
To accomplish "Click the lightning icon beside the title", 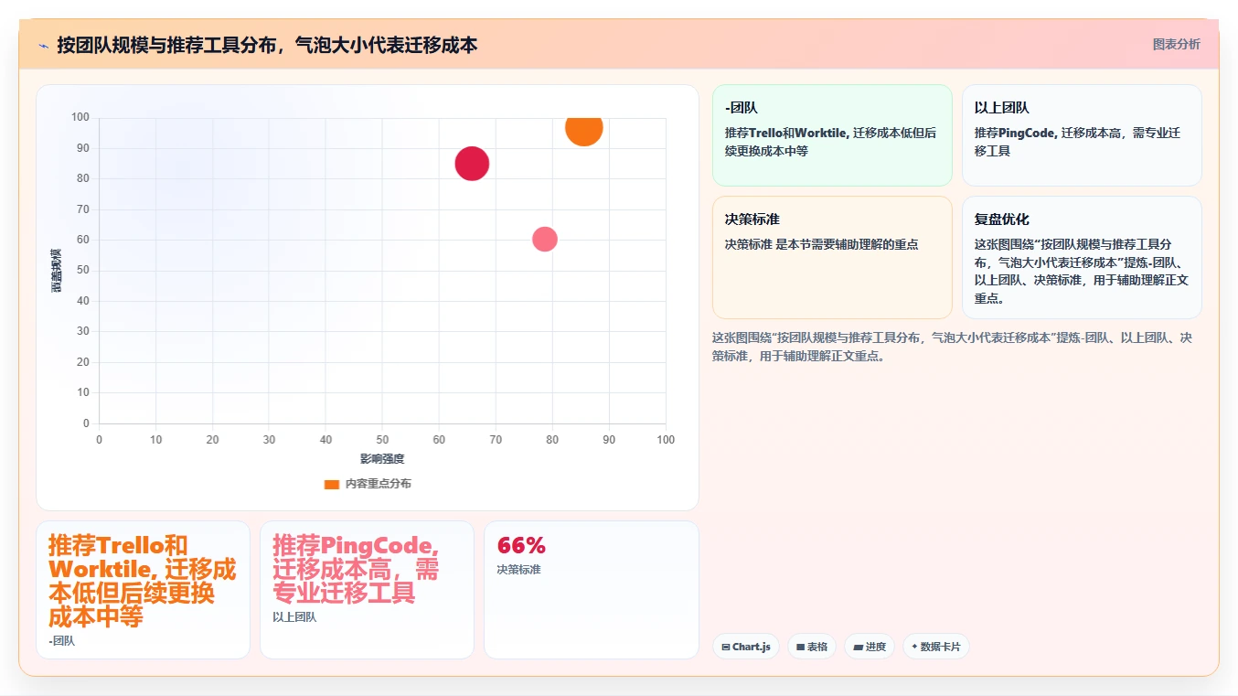I will [x=43, y=46].
